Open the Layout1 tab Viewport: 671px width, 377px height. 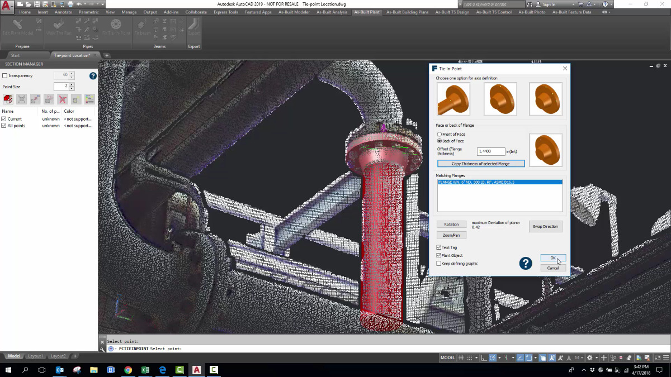36,356
